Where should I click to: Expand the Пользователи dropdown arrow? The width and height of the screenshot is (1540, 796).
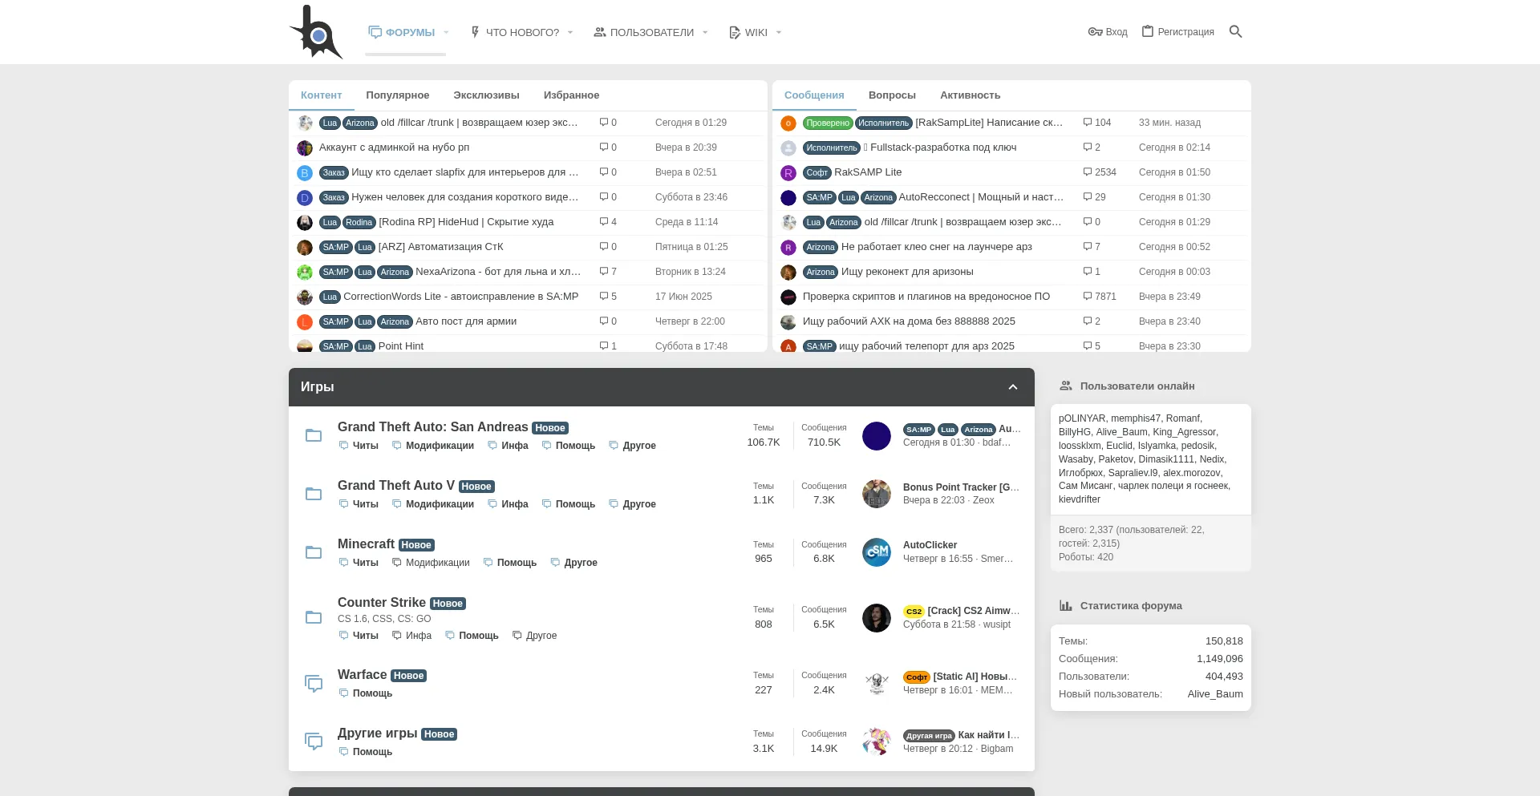click(x=705, y=33)
